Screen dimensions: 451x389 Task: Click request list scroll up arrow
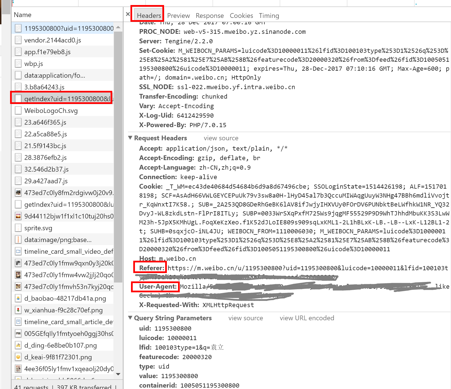(118, 27)
